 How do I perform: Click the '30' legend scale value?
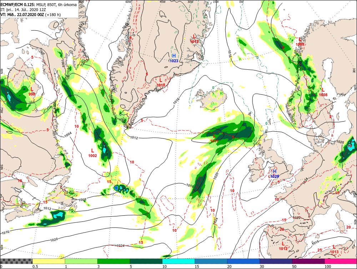262,266
